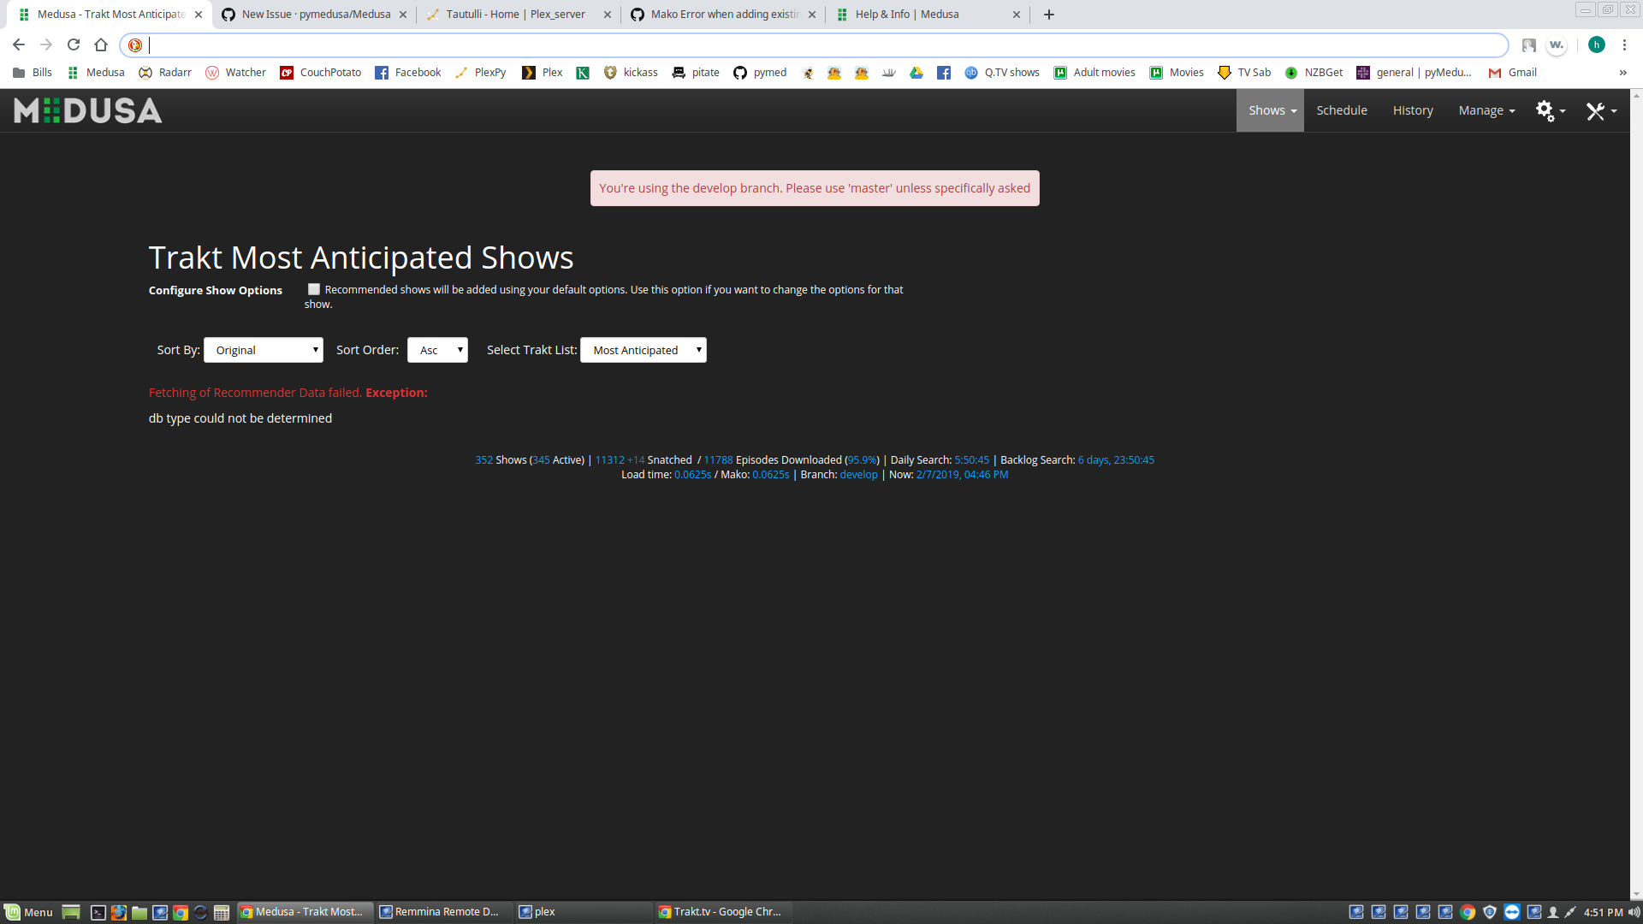This screenshot has width=1643, height=924.
Task: Enable the Configure Show Options checkbox
Action: (313, 289)
